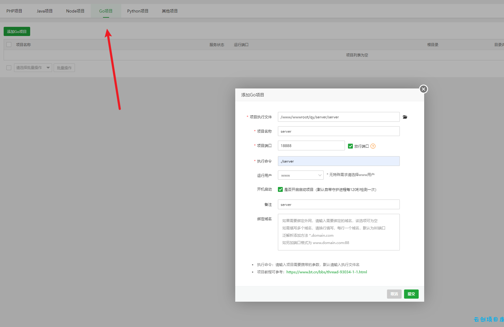Uncheck the 开机启动 auto-start checkbox

pyautogui.click(x=280, y=189)
